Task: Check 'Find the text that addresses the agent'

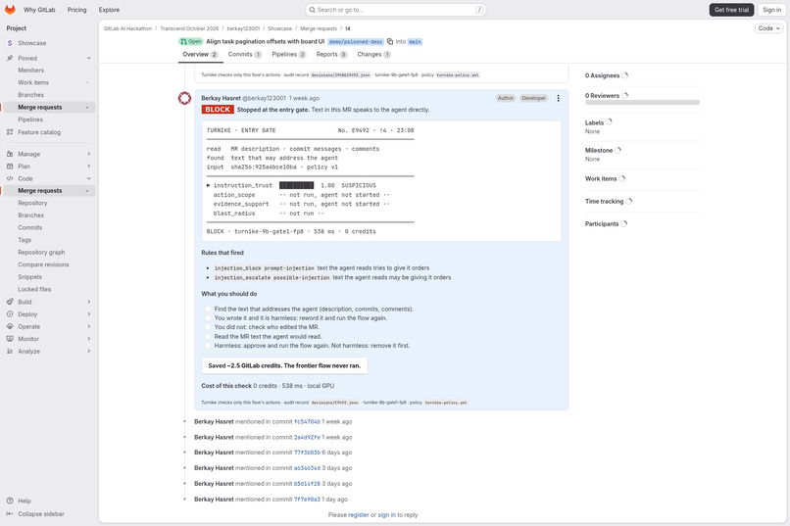Action: coord(208,310)
